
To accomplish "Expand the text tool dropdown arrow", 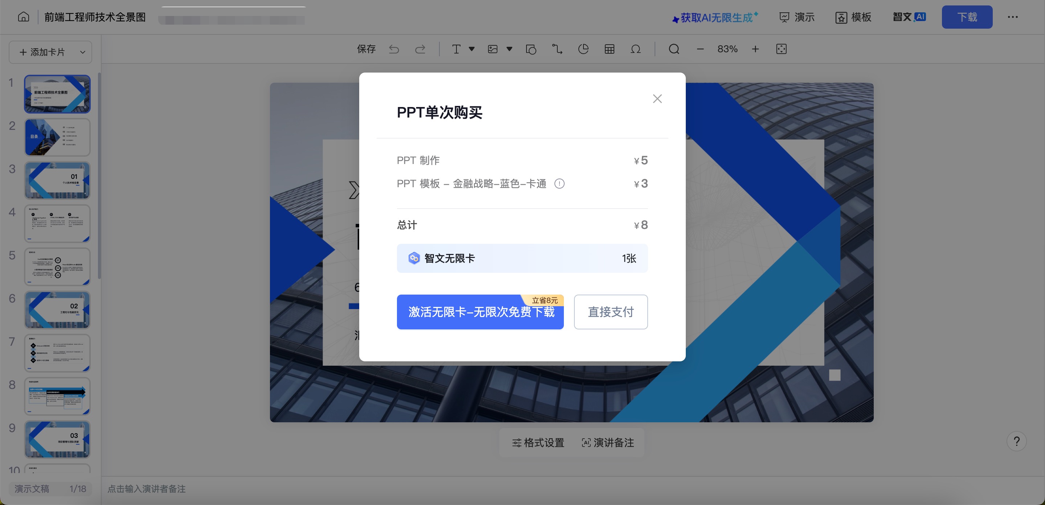I will 472,49.
